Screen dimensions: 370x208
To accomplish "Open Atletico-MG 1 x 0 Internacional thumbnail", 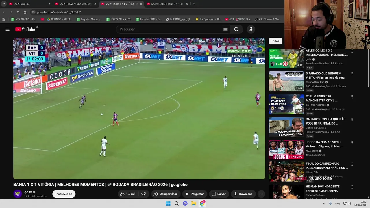I will (286, 58).
